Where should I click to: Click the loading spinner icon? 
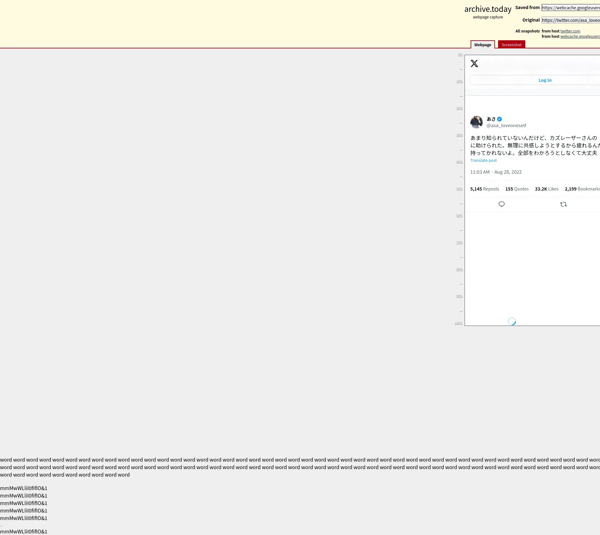512,321
